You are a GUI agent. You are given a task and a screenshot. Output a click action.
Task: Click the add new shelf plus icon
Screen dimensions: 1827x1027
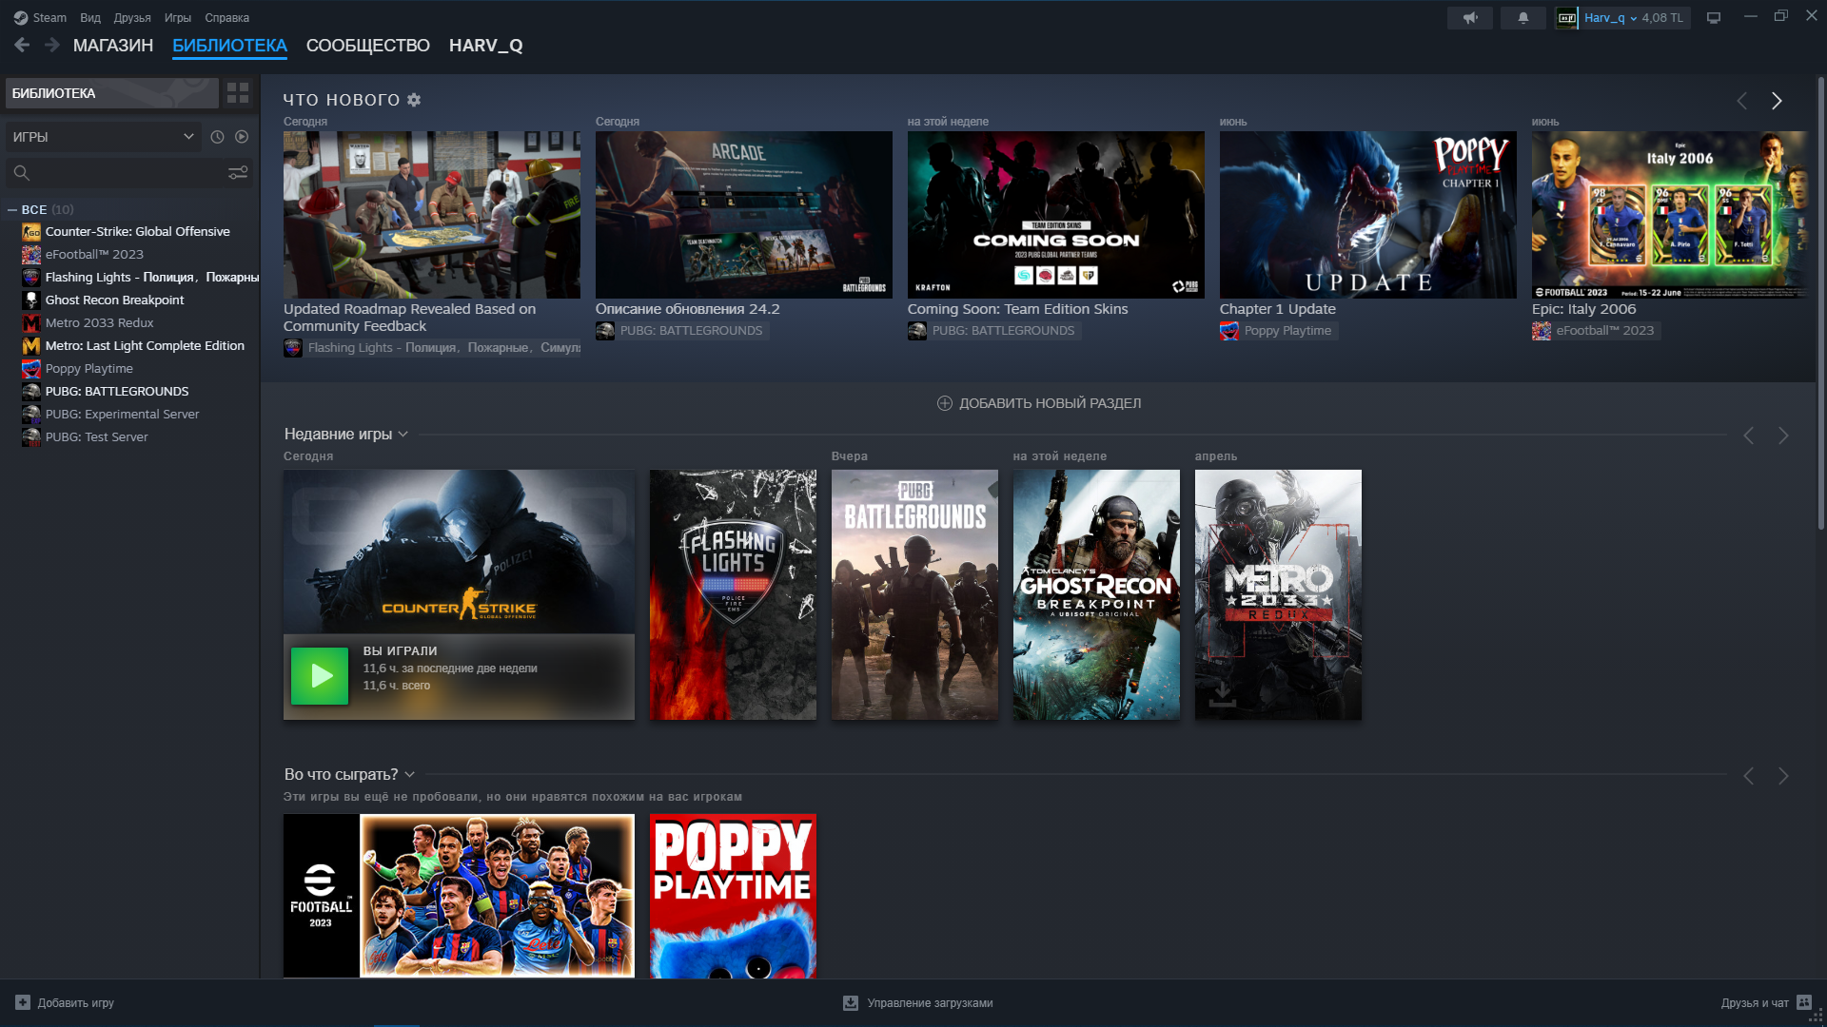pyautogui.click(x=945, y=403)
